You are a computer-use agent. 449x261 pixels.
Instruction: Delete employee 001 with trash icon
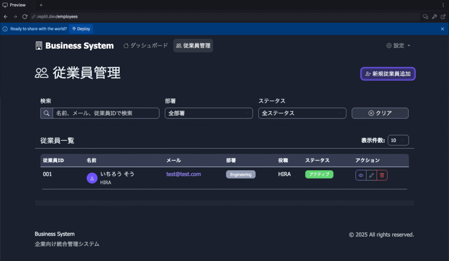coord(382,175)
